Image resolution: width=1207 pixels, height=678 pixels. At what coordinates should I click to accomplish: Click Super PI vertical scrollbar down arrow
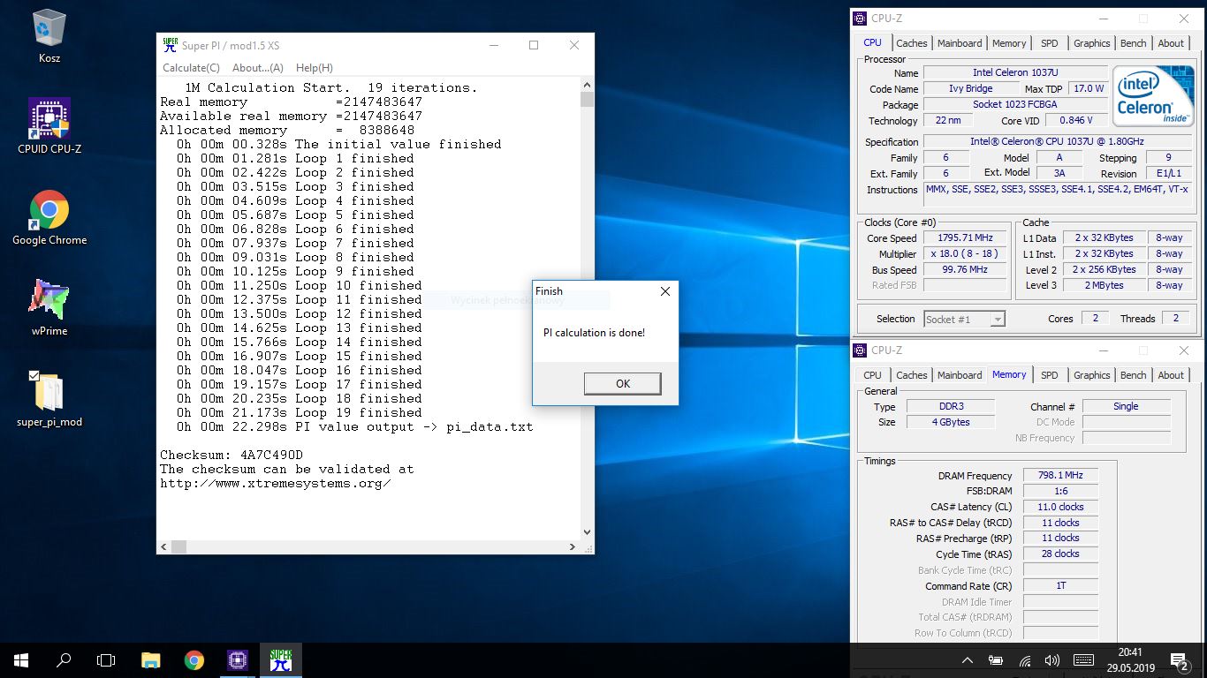pos(587,532)
